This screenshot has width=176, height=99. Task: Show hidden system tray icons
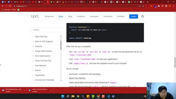tap(142, 96)
